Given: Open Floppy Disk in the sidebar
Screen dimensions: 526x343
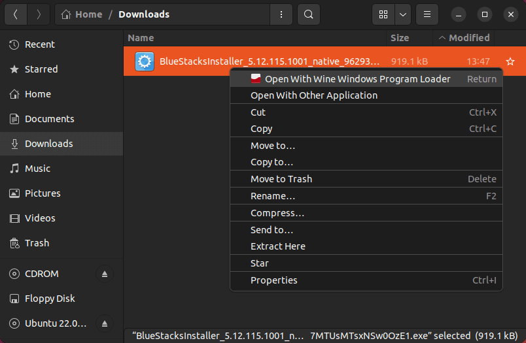Looking at the screenshot, I should point(61,299).
